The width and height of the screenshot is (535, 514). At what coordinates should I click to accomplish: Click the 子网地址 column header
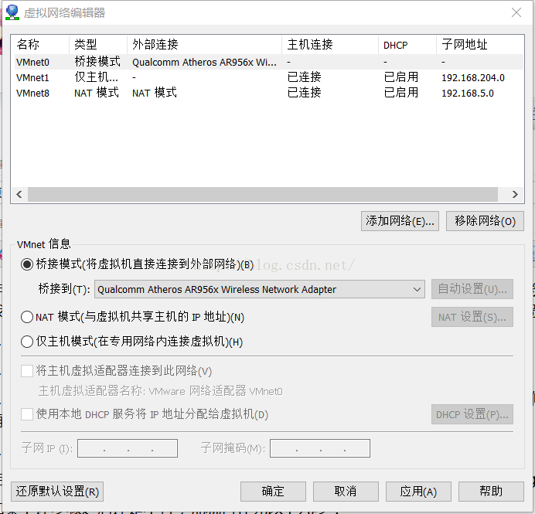[480, 44]
